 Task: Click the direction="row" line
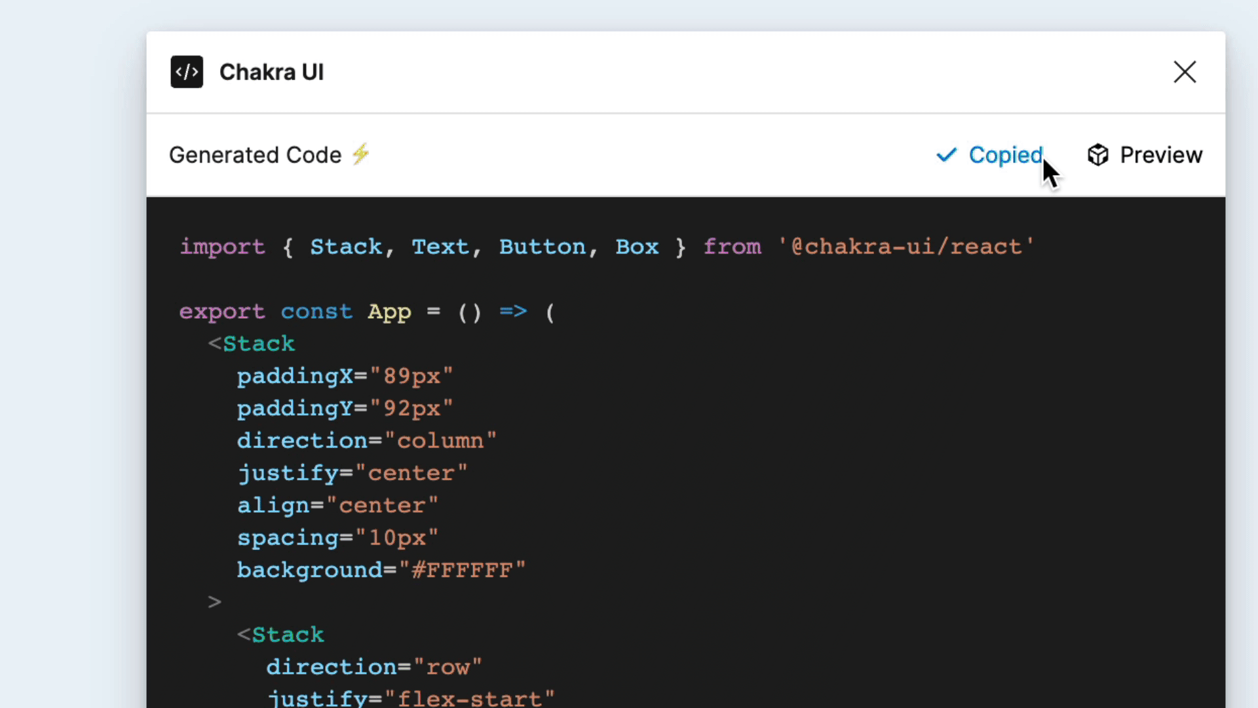coord(374,667)
